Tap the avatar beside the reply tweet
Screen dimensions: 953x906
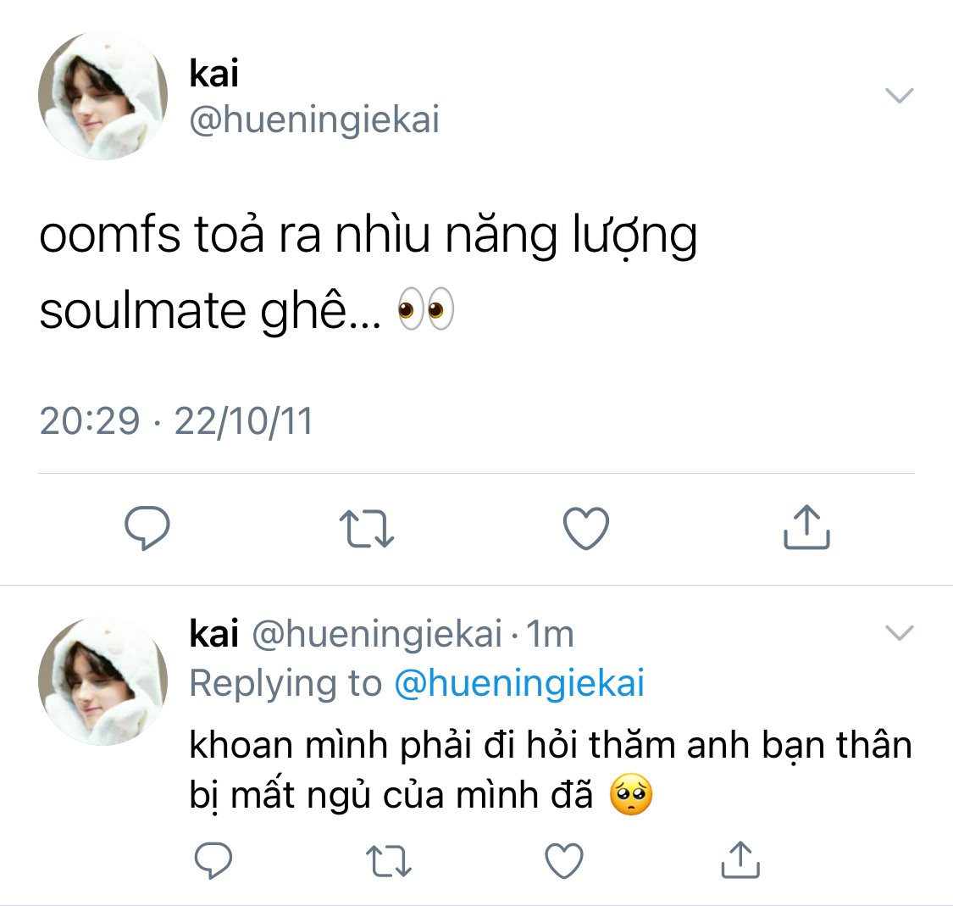point(103,681)
